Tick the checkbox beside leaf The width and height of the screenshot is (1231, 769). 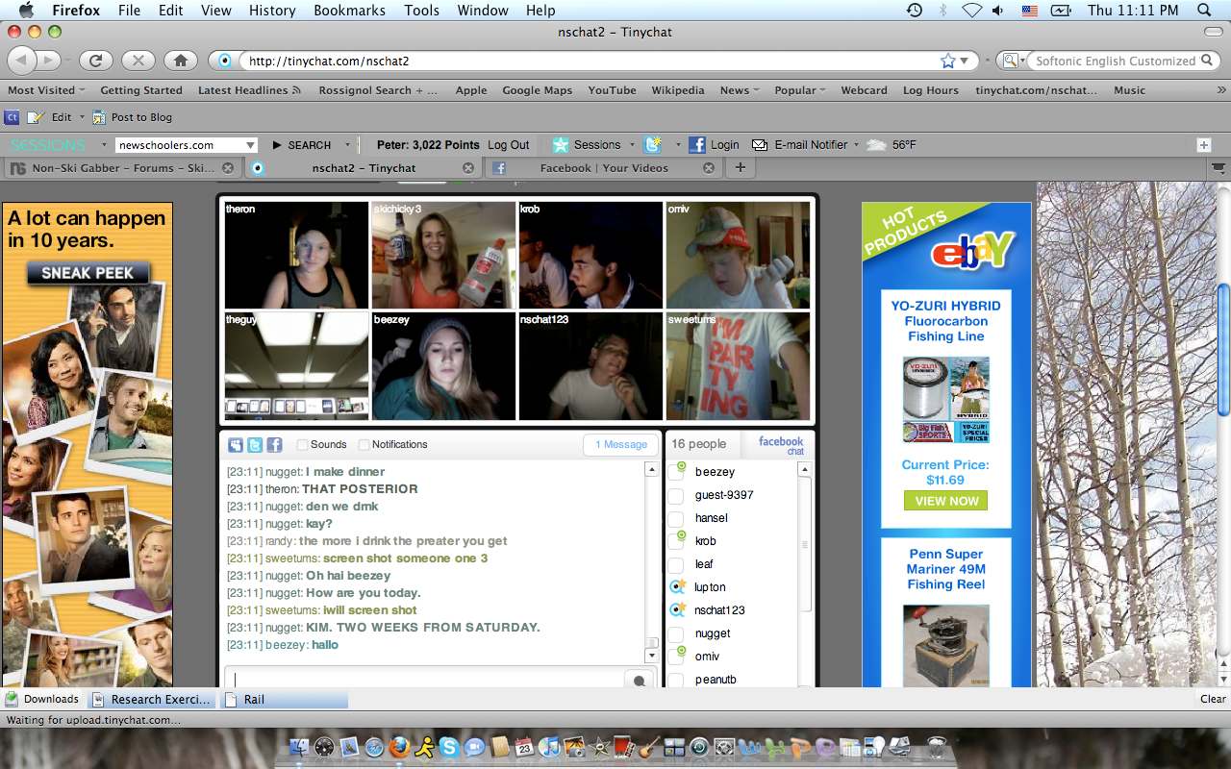point(676,564)
